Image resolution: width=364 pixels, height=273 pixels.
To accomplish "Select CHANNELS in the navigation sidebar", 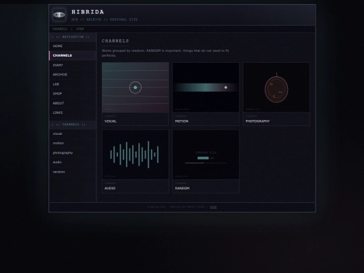I will tap(73, 55).
